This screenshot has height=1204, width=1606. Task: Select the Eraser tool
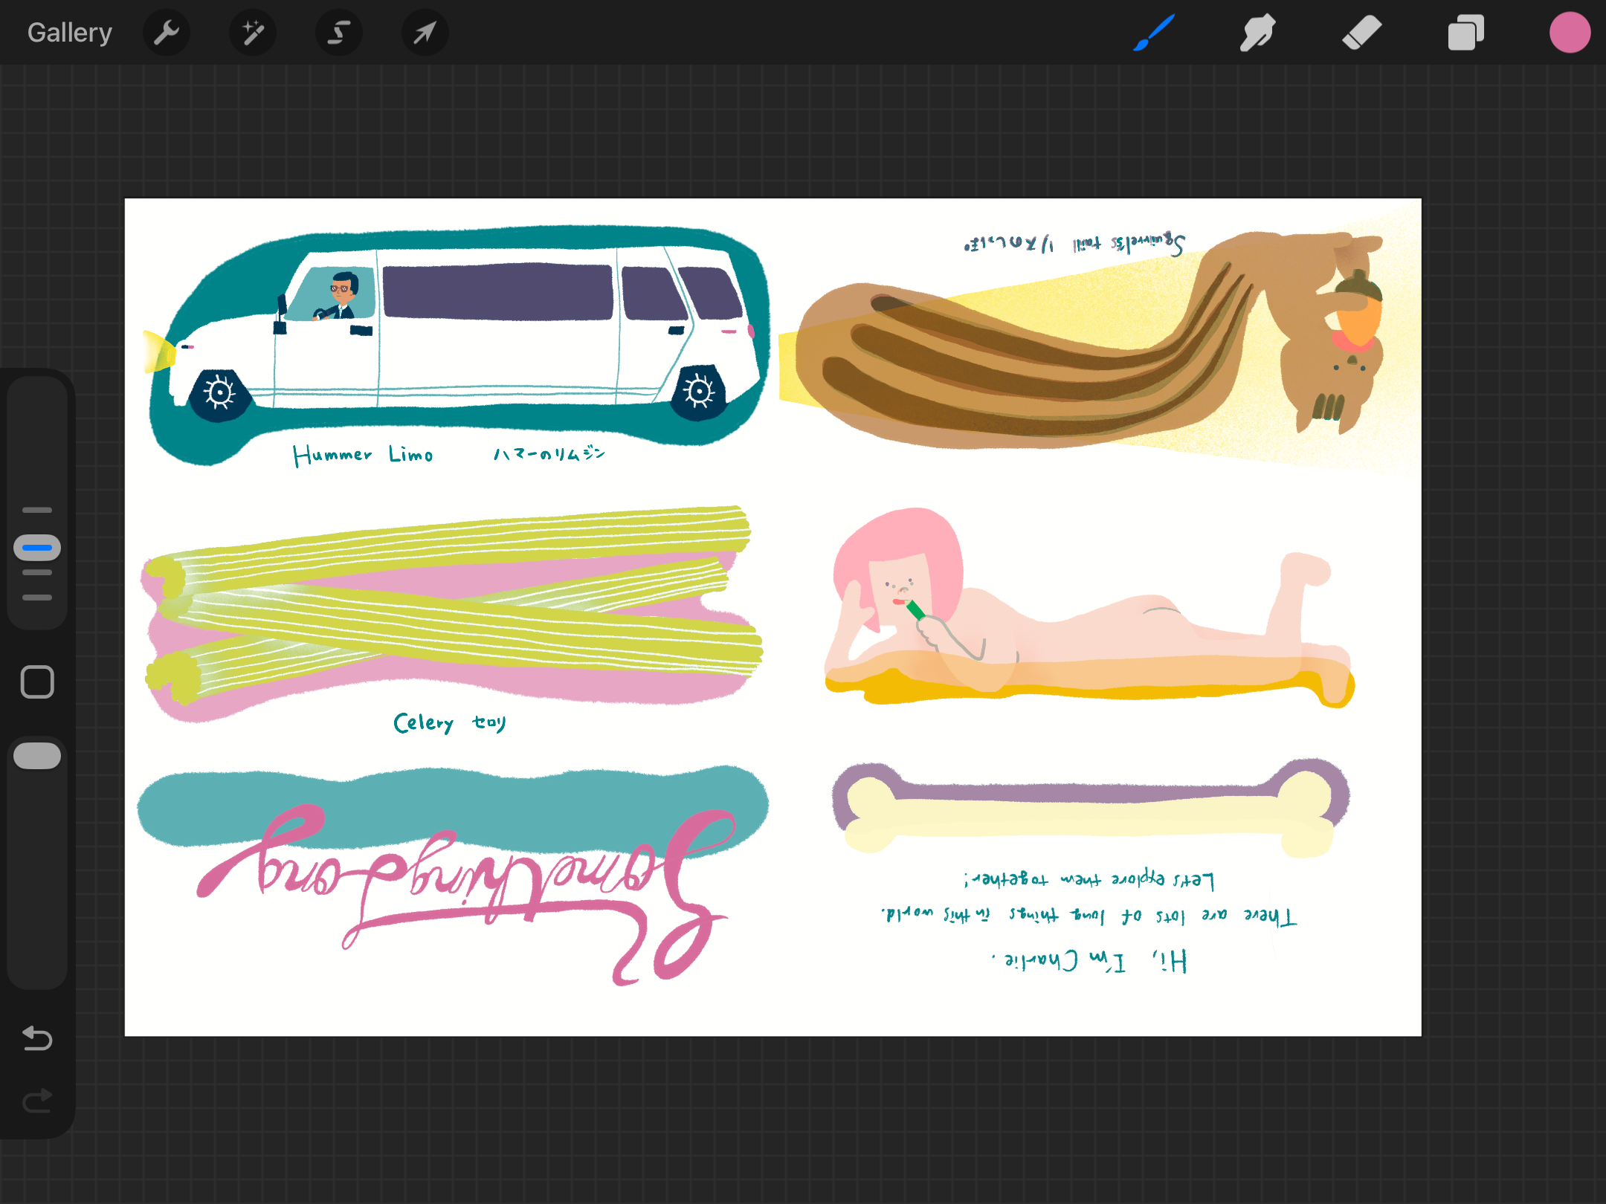[x=1361, y=32]
